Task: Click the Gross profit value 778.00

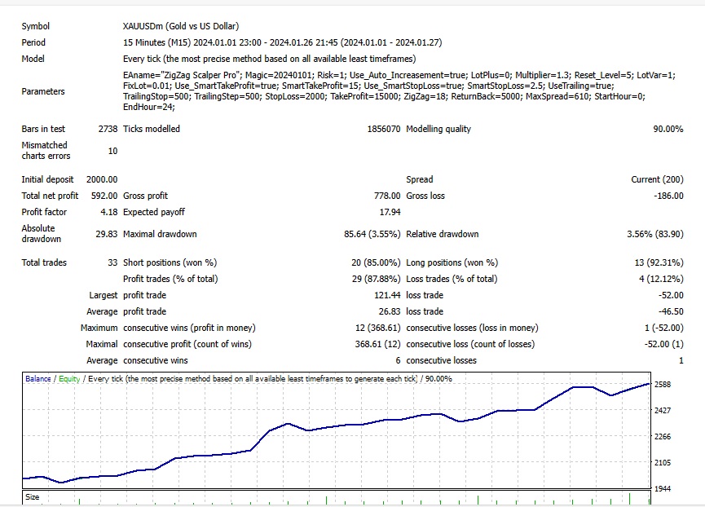Action: 387,196
